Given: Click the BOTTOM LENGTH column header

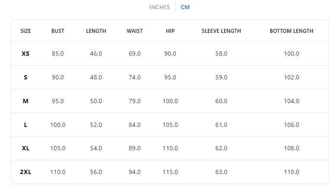Looking at the screenshot, I should (x=291, y=31).
